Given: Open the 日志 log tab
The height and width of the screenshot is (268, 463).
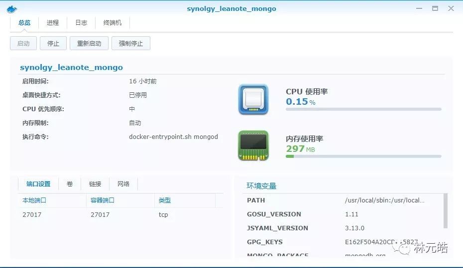Looking at the screenshot, I should coord(81,23).
